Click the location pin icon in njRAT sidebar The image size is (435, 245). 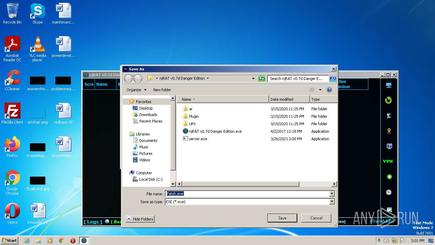389,131
